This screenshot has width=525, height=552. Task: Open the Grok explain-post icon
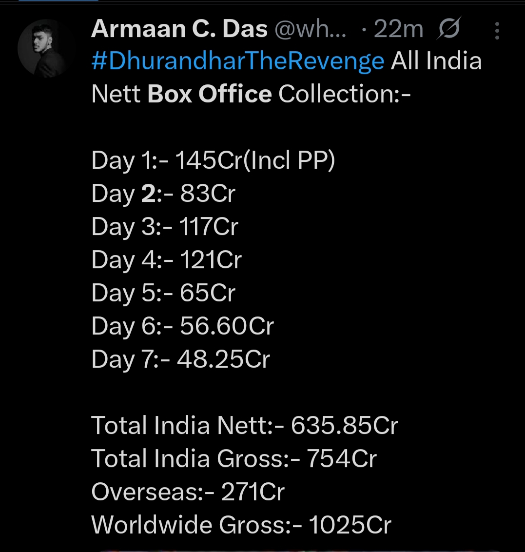pyautogui.click(x=449, y=30)
